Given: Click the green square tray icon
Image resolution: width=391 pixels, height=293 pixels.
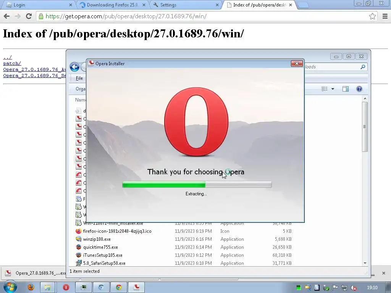Looking at the screenshot, I should [x=299, y=288].
